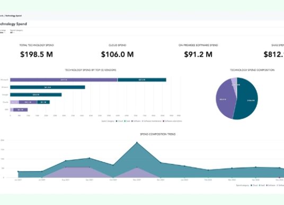Toggle Software maintenance in vendors chart legend

[152, 121]
